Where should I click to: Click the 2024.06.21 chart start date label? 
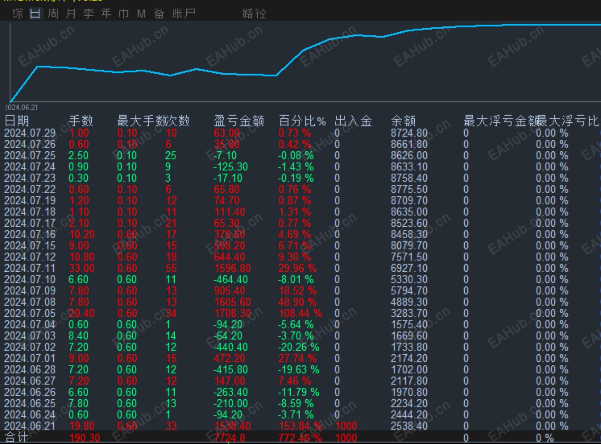21,107
